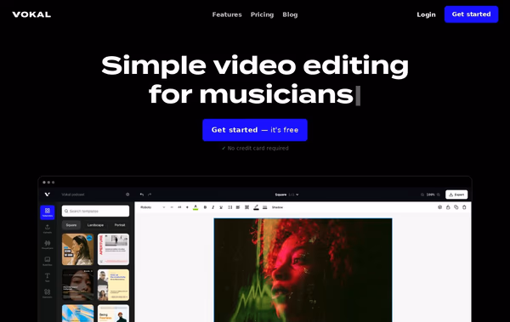Switch to the Portrait template tab
Image resolution: width=510 pixels, height=322 pixels.
pyautogui.click(x=120, y=225)
